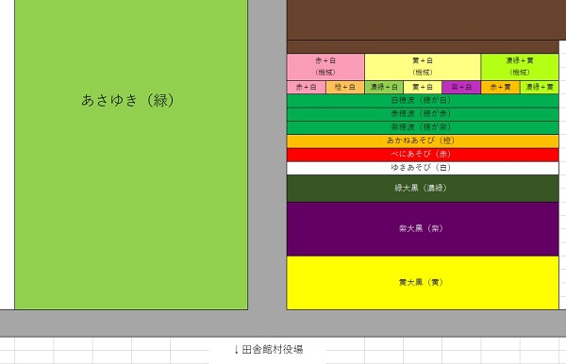Screen dimensions: 566x364
Task: Select the 白穂波（穂が白） row
Action: [x=423, y=101]
